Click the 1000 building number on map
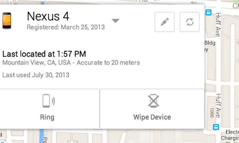This screenshot has width=239, height=143. click(212, 113)
